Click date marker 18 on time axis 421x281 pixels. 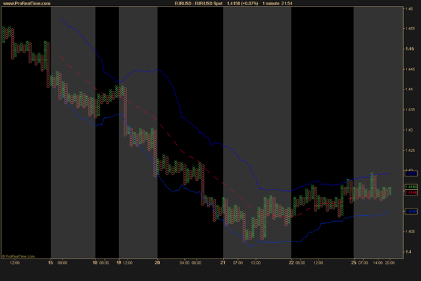(x=95, y=263)
